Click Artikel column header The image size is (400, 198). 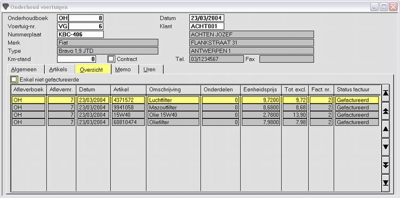(129, 90)
